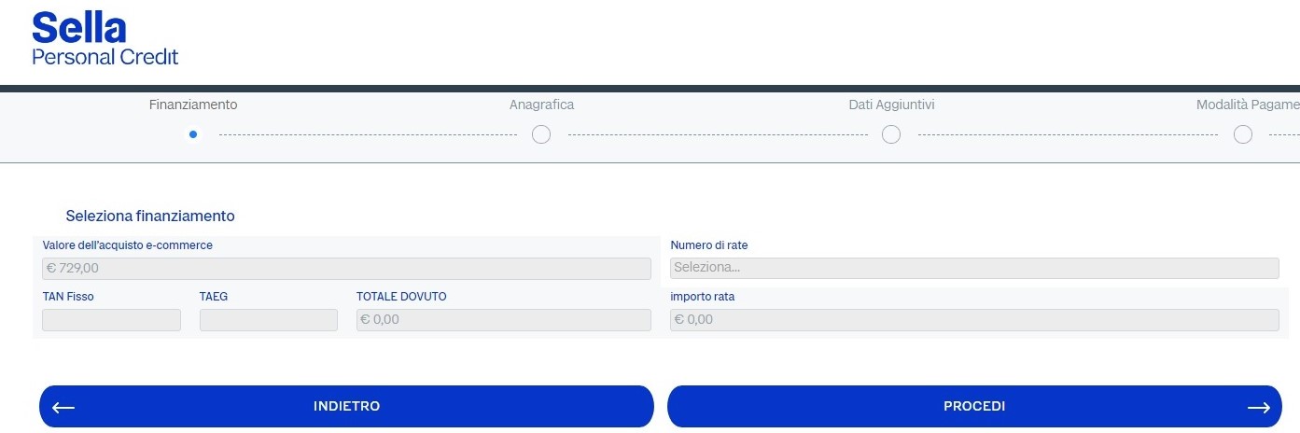
Task: Go to the Anagrafica step label
Action: (541, 105)
